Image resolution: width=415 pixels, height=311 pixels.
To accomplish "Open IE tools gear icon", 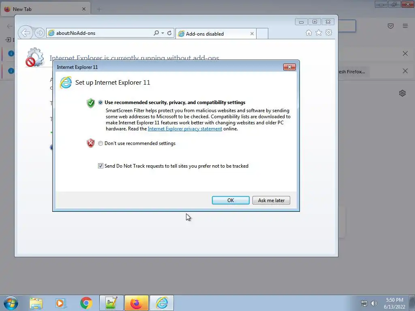I will coord(329,32).
